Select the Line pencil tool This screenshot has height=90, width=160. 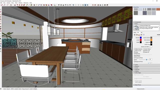coord(4,5)
